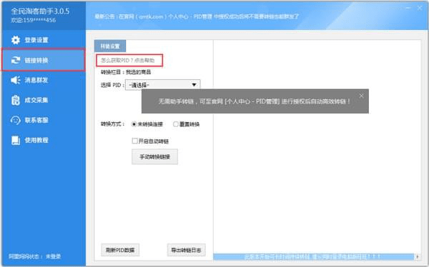429x267 pixels.
Task: Click the highlighted blue notice line in log
Action: tap(314, 256)
